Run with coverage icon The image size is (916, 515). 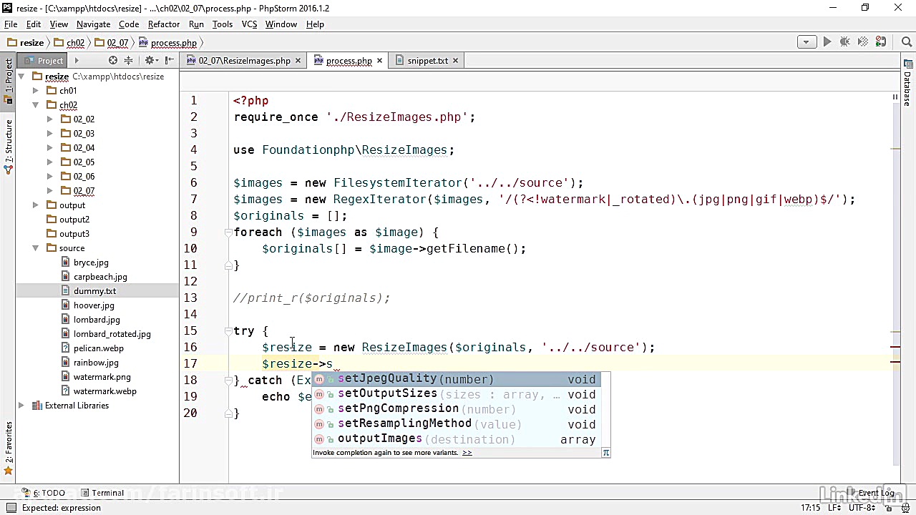pos(863,42)
